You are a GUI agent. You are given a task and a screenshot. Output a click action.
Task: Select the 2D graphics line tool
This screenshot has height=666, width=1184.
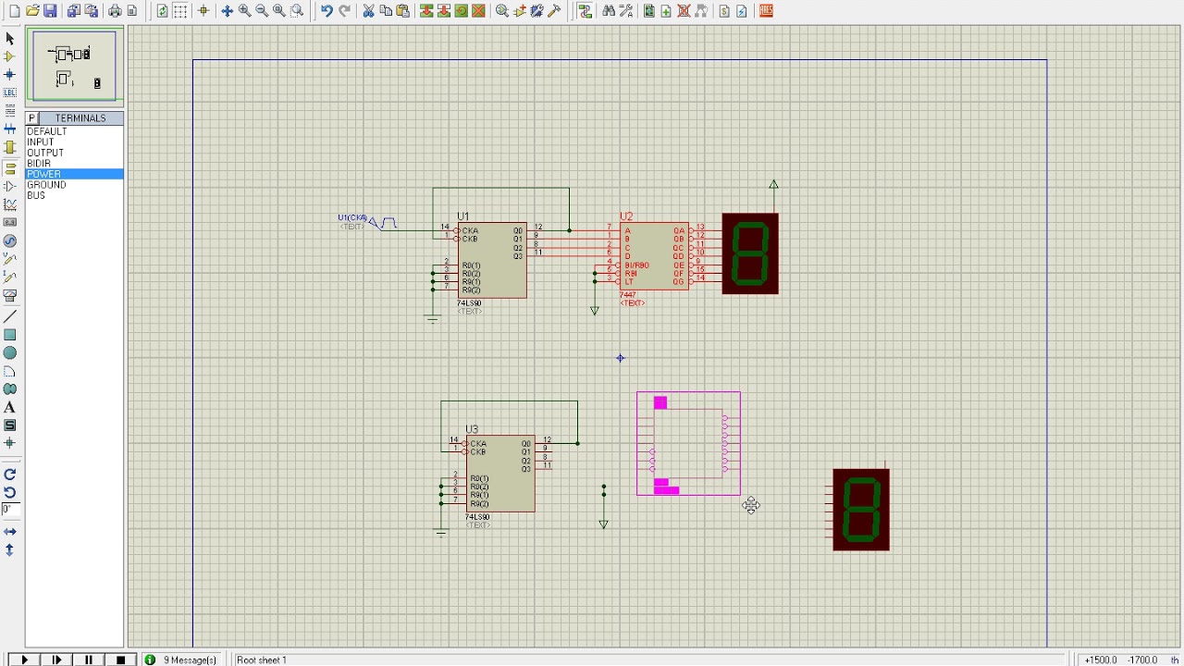pos(10,317)
